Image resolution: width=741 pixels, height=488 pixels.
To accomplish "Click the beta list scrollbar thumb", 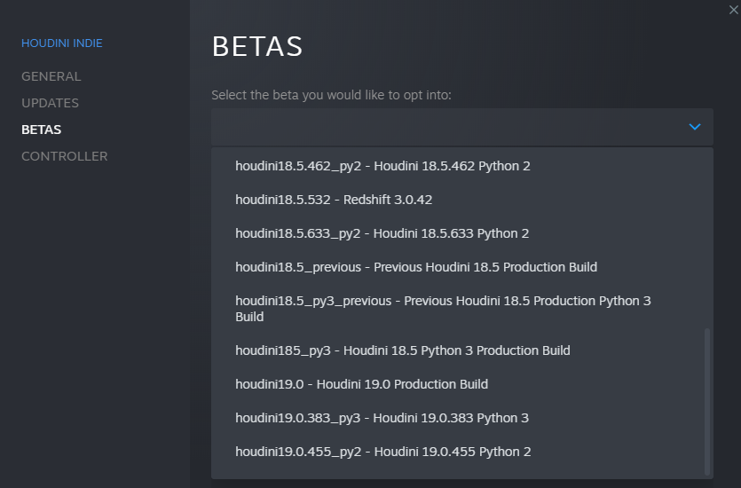I will tap(707, 402).
